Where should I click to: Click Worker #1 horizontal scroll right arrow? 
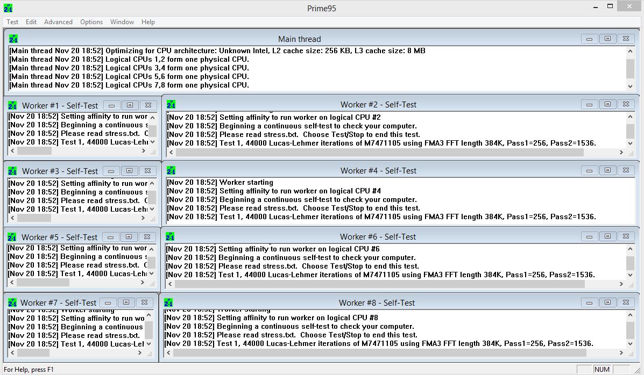[143, 151]
